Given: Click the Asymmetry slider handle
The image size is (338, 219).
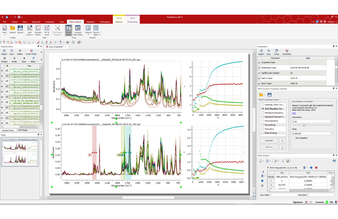Looking at the screenshot, I should 304,125.
